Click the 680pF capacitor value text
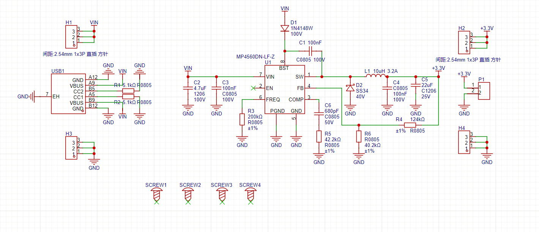Screen dimensions: 539x232 [x=332, y=111]
